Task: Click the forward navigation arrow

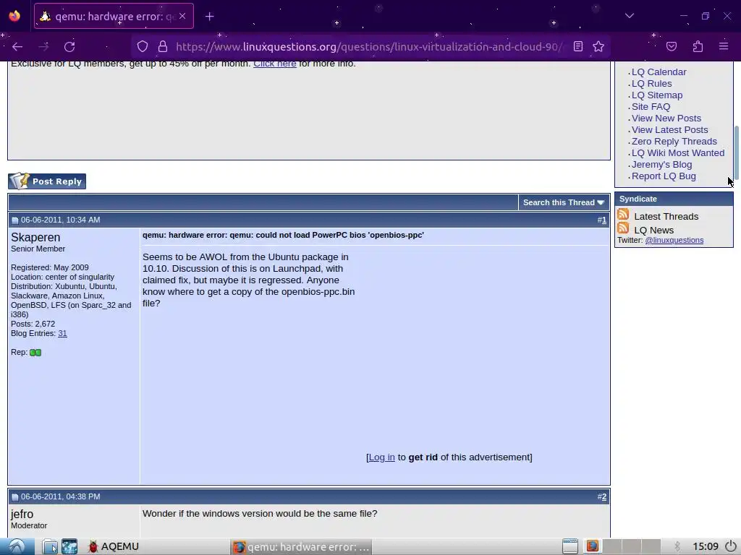Action: pyautogui.click(x=43, y=46)
